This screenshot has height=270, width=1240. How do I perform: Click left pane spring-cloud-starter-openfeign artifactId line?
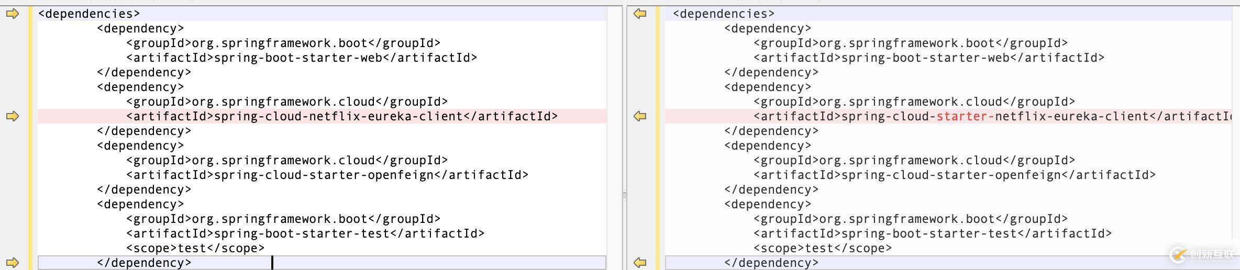(x=327, y=175)
